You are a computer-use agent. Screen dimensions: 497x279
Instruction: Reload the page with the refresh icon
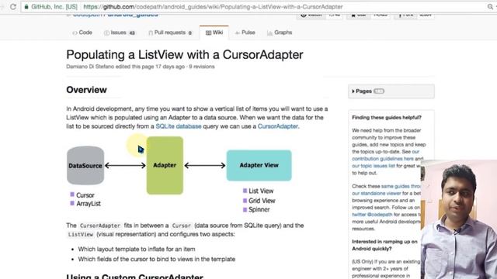(13, 7)
